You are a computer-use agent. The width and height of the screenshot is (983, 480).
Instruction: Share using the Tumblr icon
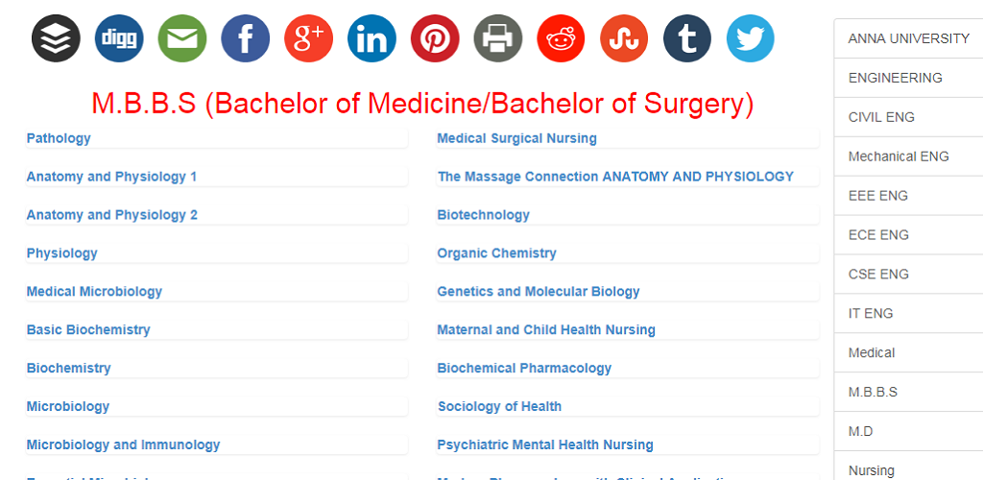click(x=687, y=38)
